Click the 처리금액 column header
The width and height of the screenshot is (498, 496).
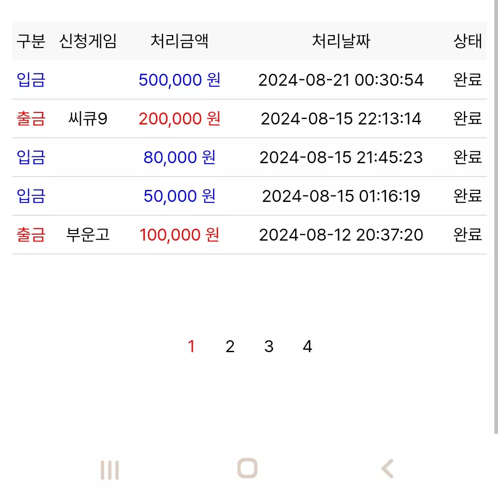tap(179, 41)
